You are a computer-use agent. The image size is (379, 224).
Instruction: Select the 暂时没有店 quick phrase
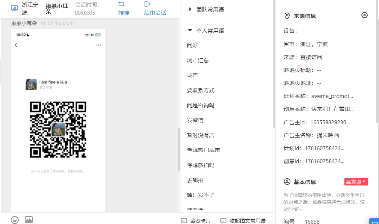[x=201, y=135]
